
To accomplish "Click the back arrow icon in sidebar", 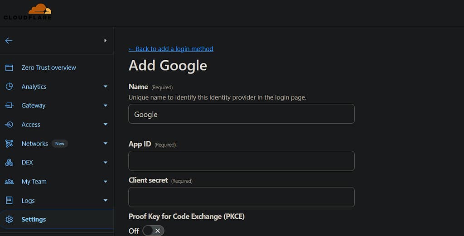I will coord(9,40).
